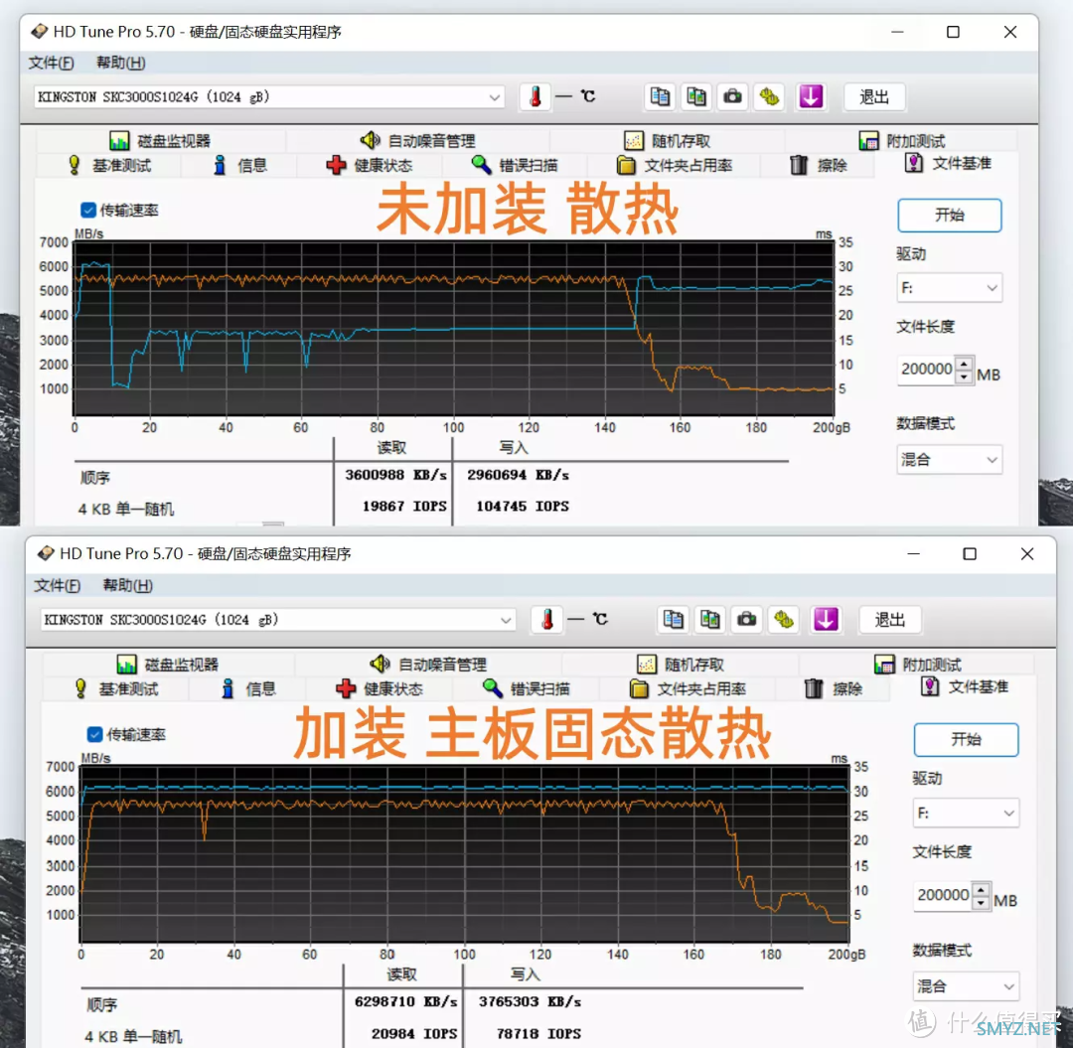Image resolution: width=1073 pixels, height=1048 pixels.
Task: Open KINGSTON drive selector dropdown in bottom window
Action: 277,620
